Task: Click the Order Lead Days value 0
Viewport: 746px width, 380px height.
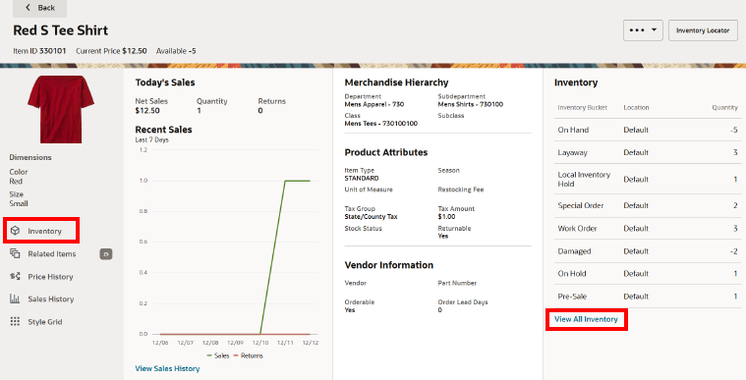Action: coord(440,310)
